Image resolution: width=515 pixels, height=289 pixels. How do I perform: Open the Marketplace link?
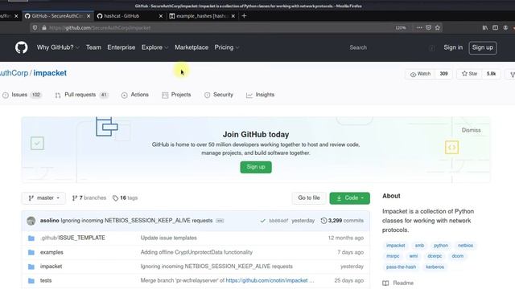pos(192,47)
